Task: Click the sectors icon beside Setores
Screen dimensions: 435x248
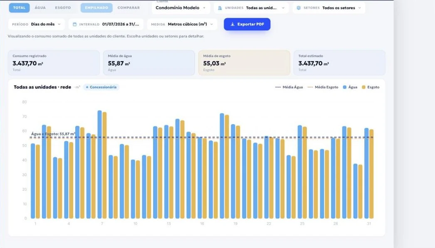Action: tap(299, 8)
